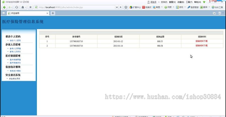The image size is (226, 117).
Task: Open the small blue 医疗报销管理 sub-link
Action: click(15, 60)
